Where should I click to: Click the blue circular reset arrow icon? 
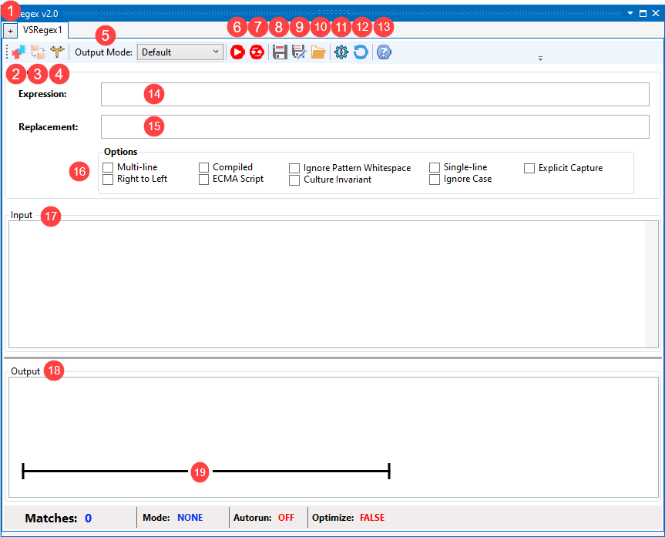tap(361, 52)
